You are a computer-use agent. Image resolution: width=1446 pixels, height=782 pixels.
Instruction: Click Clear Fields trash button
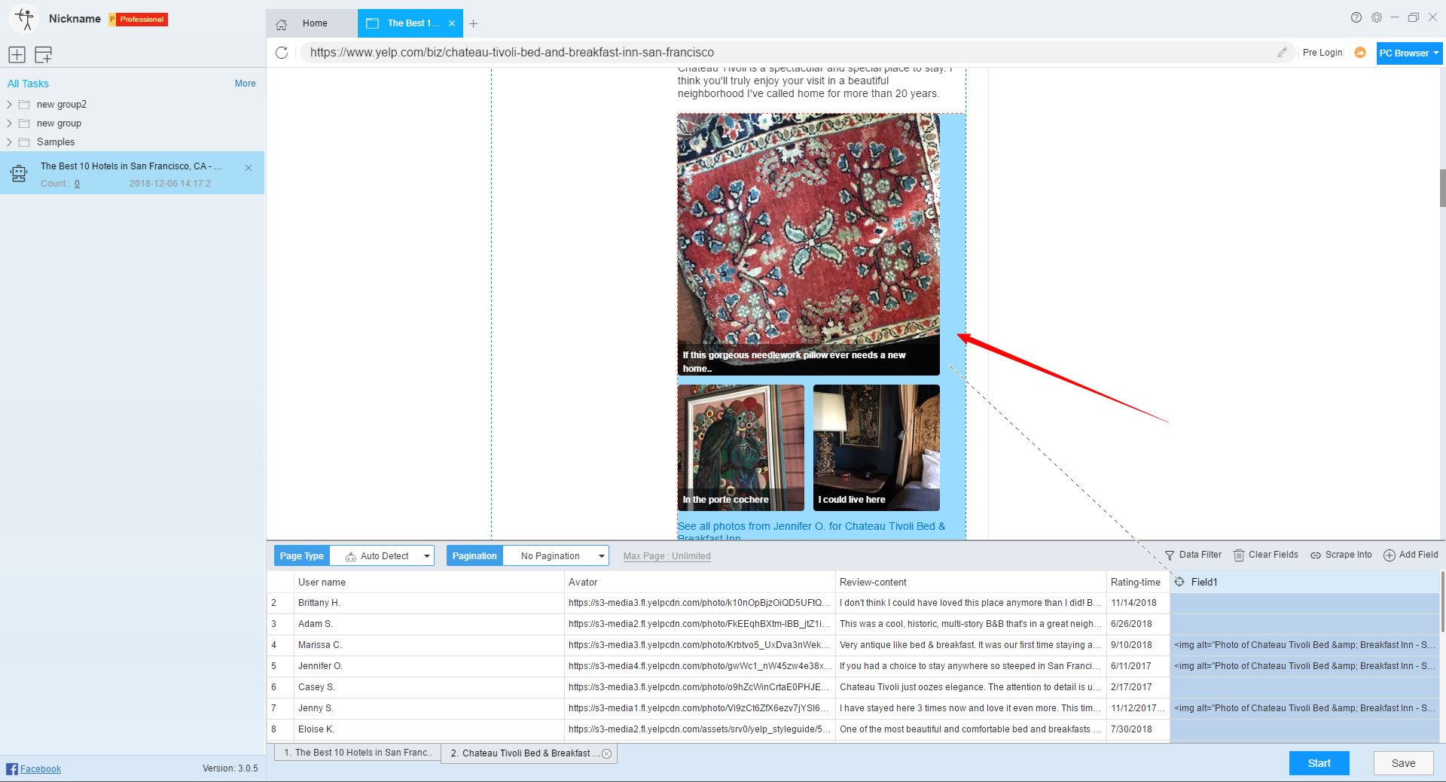pyautogui.click(x=1265, y=555)
